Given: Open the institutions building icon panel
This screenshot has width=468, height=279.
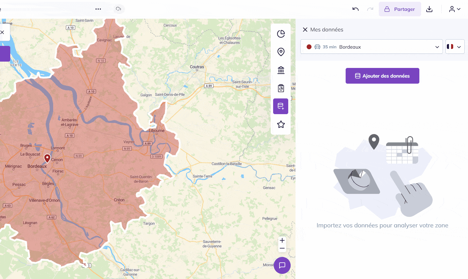Looking at the screenshot, I should coord(281,70).
